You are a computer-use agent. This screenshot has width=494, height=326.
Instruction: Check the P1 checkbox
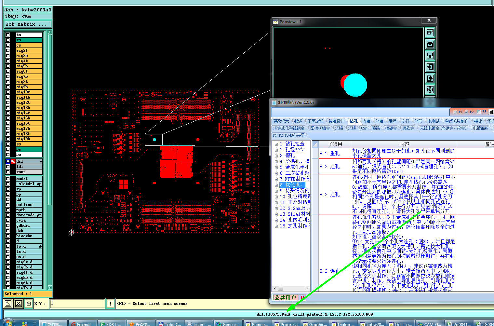click(x=455, y=112)
